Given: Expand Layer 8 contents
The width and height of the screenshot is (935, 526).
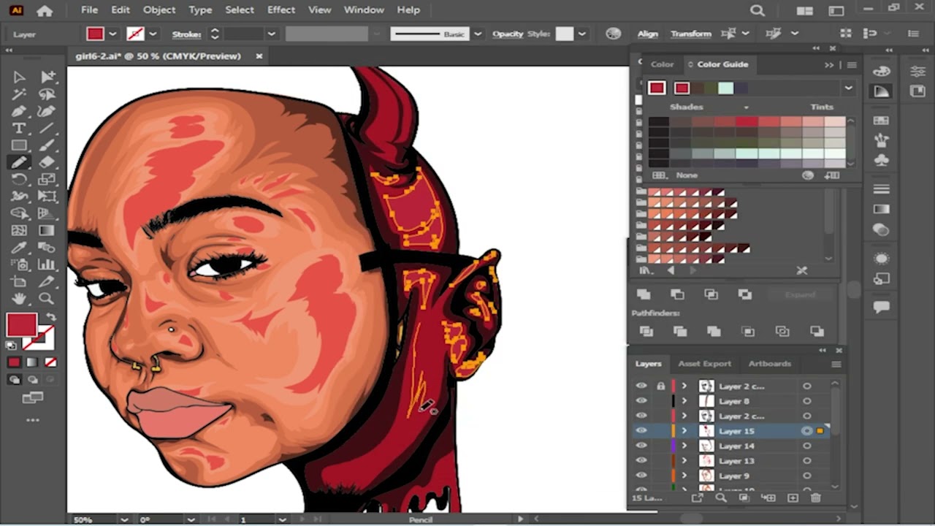Looking at the screenshot, I should pyautogui.click(x=684, y=401).
